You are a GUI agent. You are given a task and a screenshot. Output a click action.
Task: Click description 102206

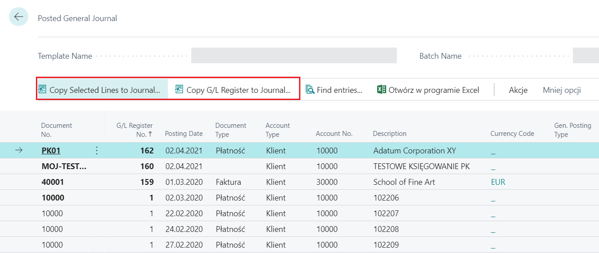pos(386,198)
